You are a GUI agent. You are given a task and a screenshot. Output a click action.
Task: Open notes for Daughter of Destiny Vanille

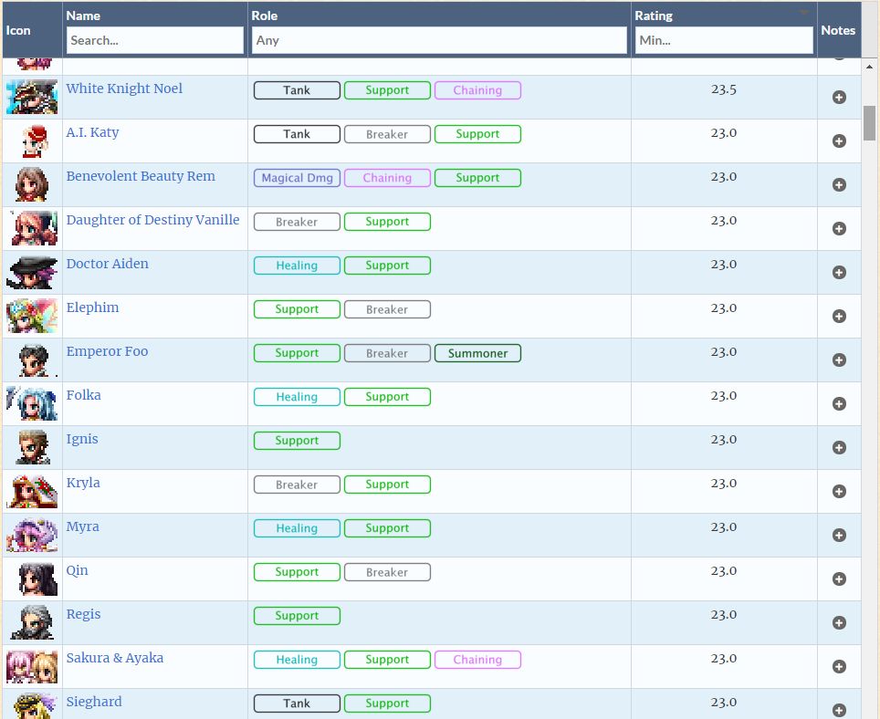pyautogui.click(x=839, y=228)
